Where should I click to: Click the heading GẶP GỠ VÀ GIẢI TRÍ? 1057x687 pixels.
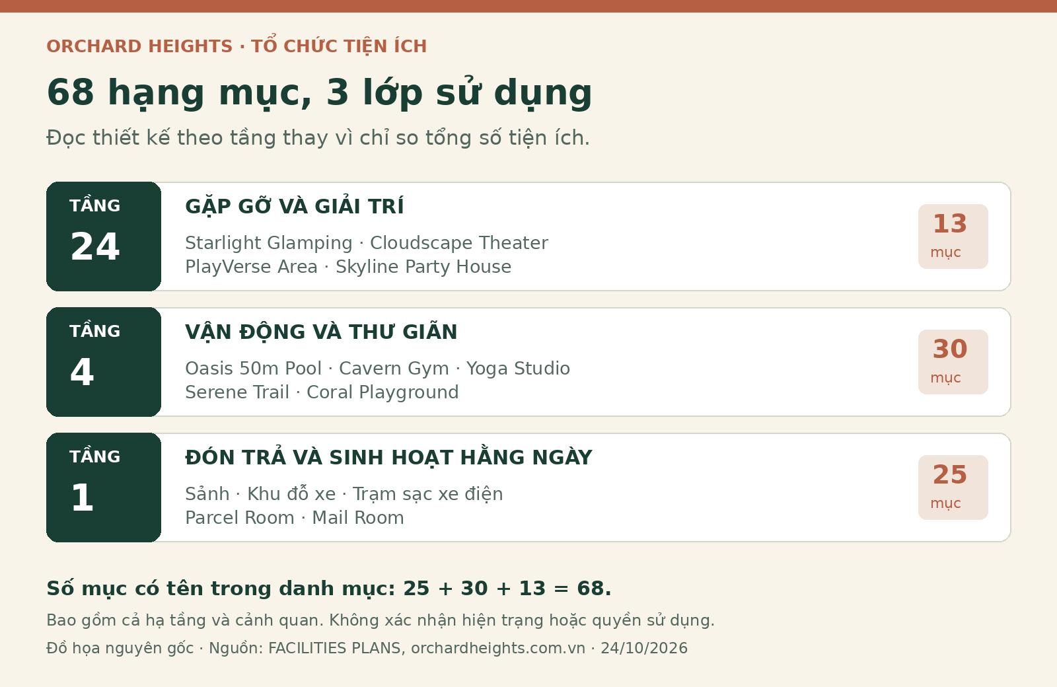295,206
